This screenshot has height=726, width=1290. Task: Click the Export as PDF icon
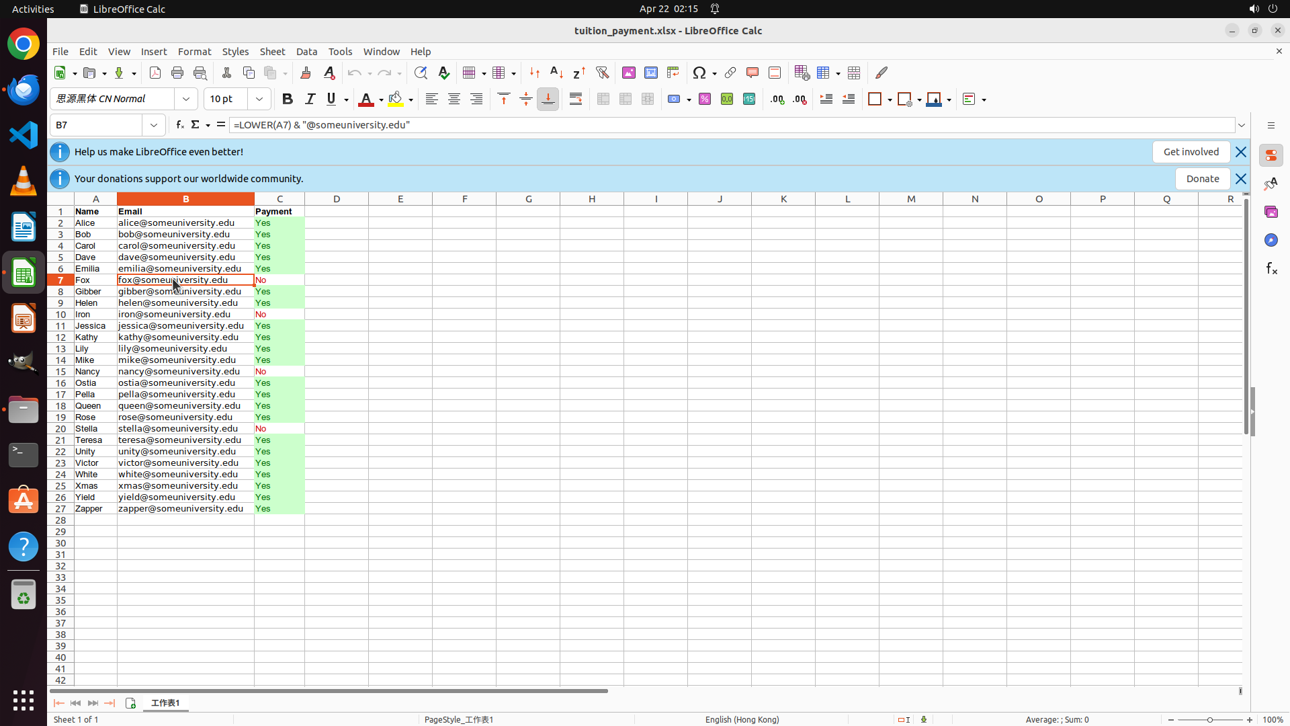pyautogui.click(x=155, y=73)
